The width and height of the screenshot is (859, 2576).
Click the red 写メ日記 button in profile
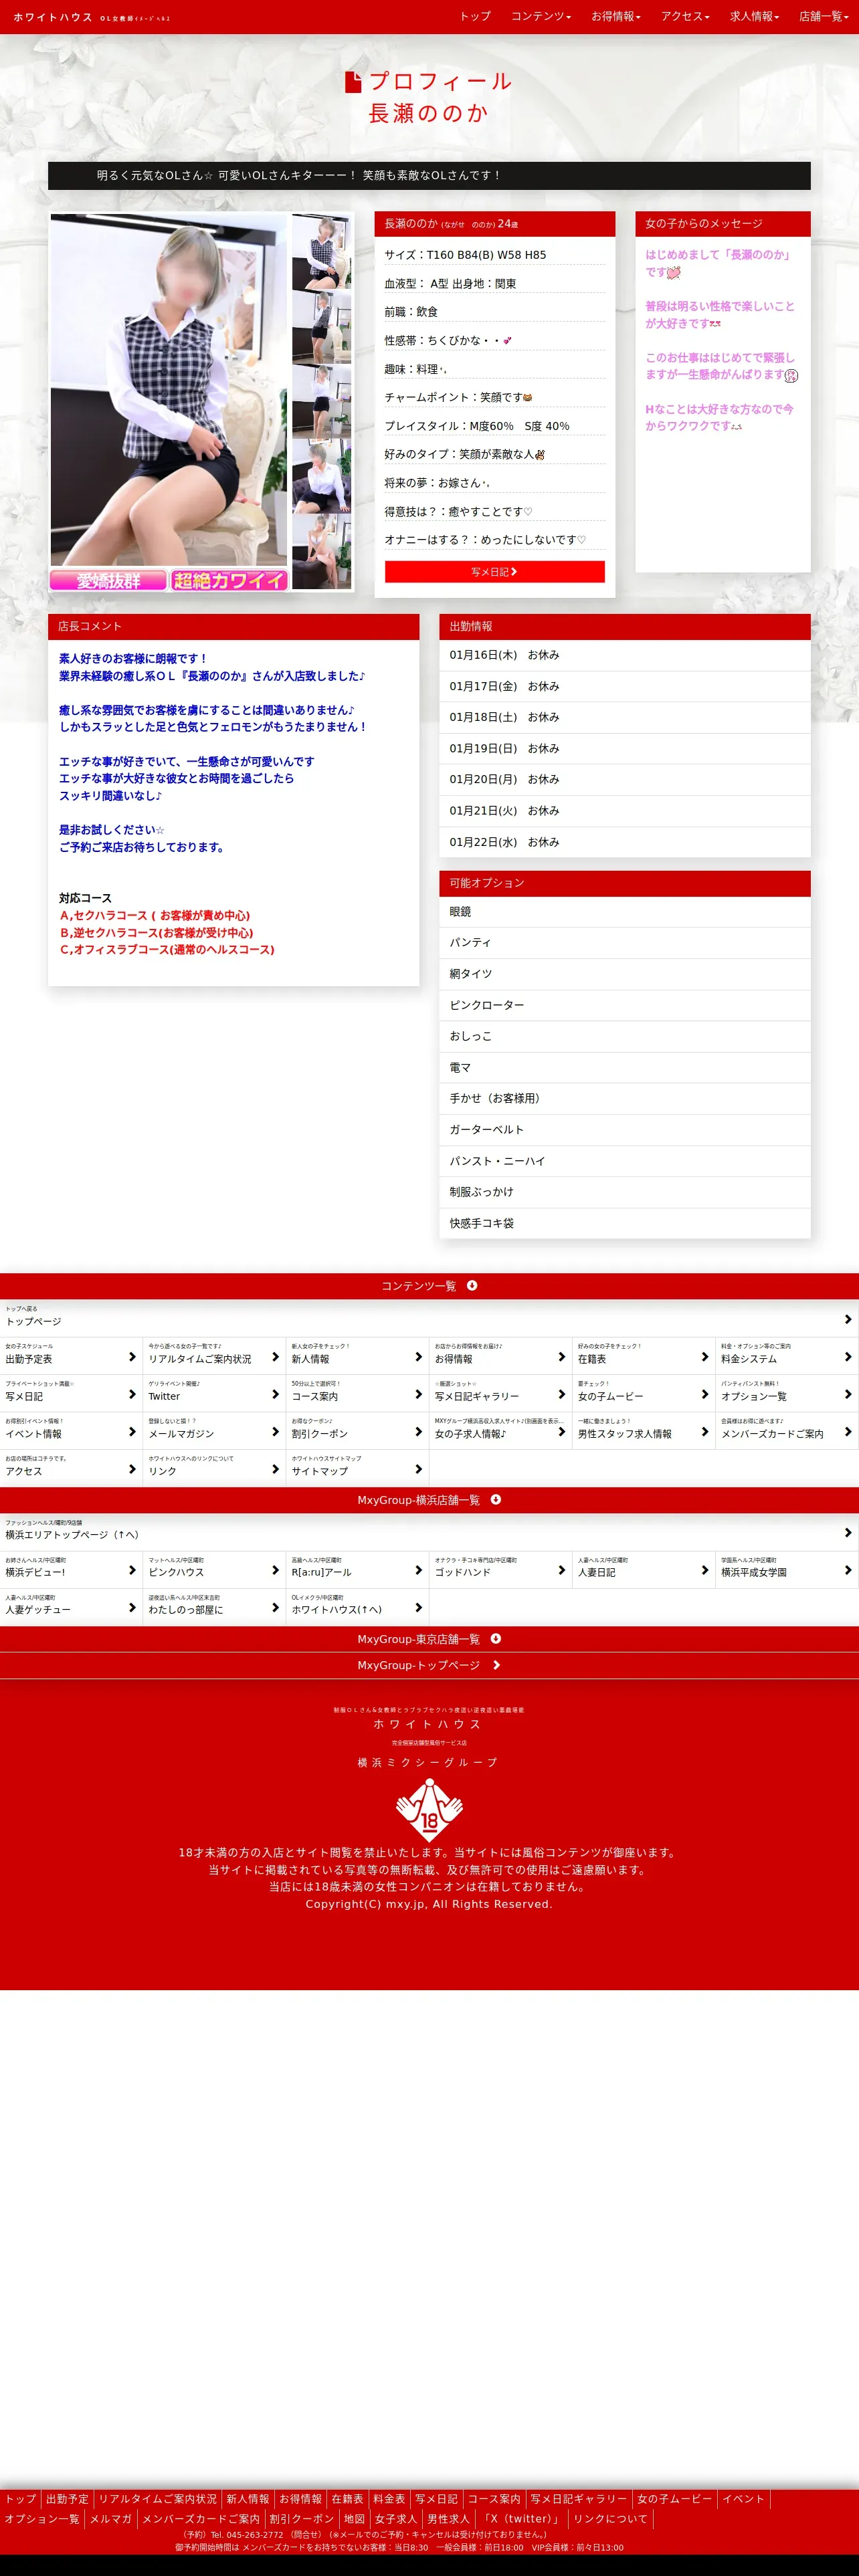pyautogui.click(x=494, y=572)
